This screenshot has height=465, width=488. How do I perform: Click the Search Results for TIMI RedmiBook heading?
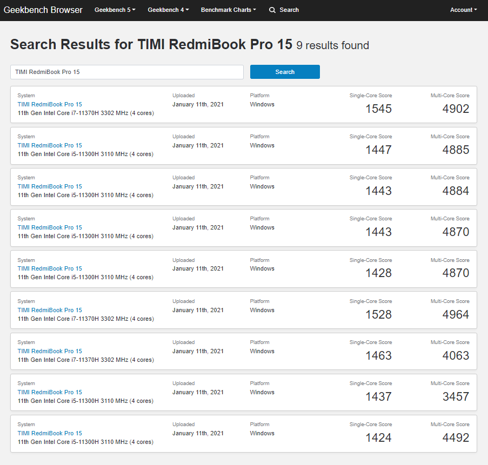point(151,44)
